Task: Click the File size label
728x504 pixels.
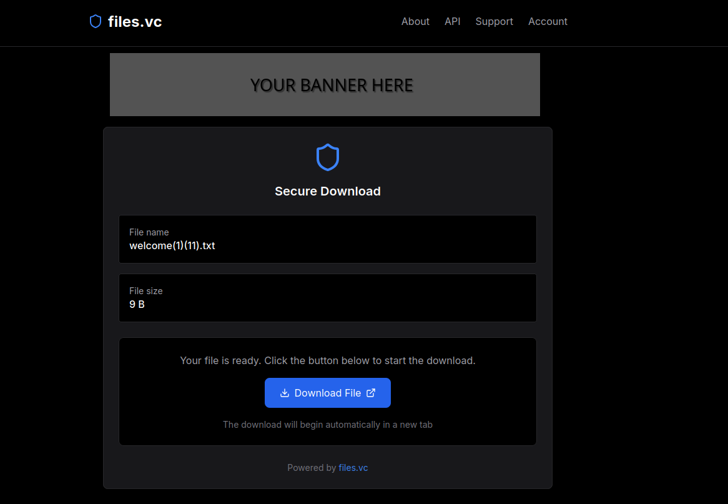Action: (x=146, y=291)
